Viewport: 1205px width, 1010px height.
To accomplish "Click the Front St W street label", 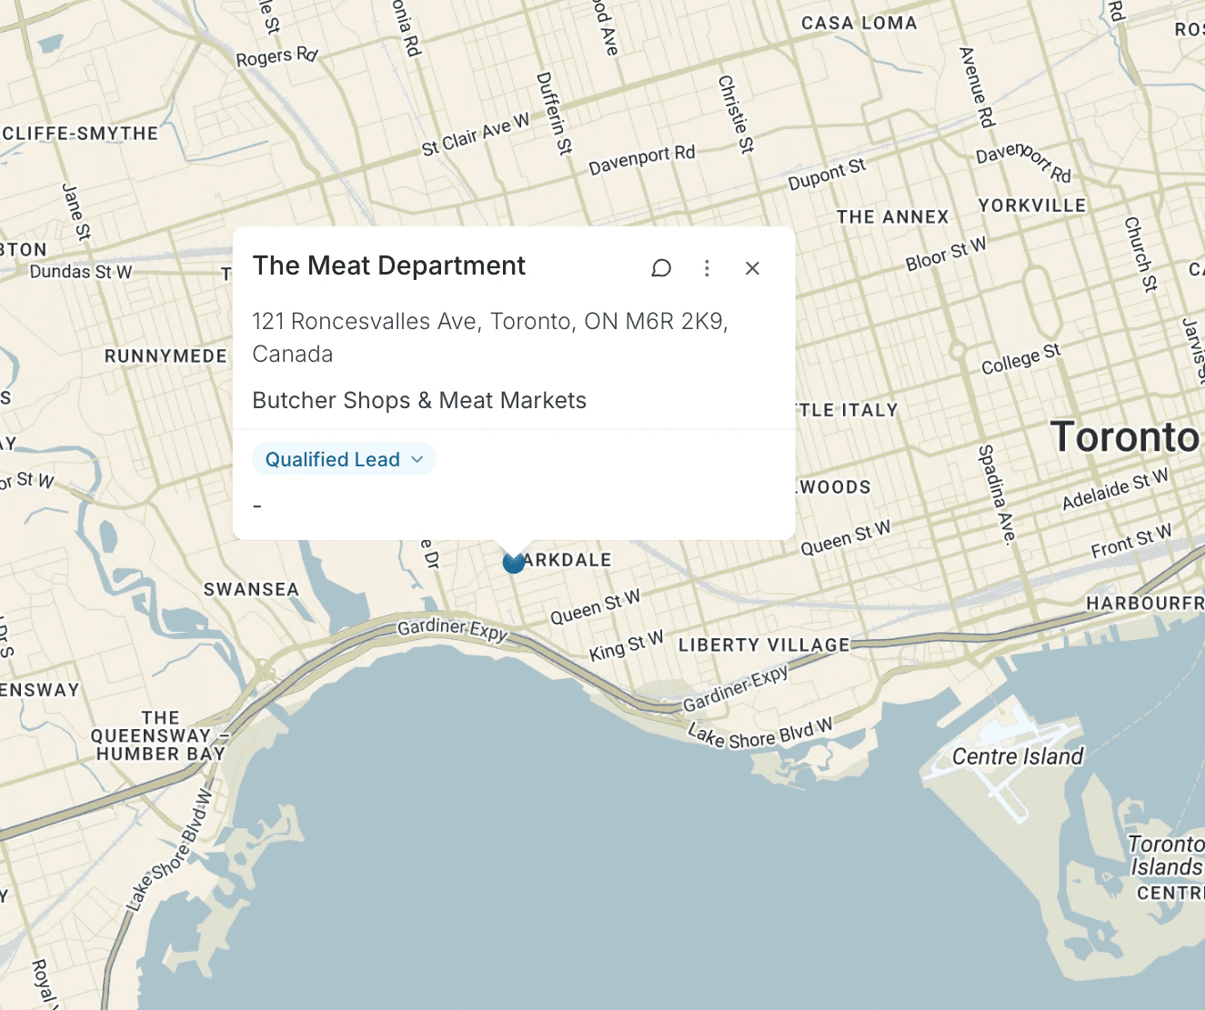I will 1131,541.
